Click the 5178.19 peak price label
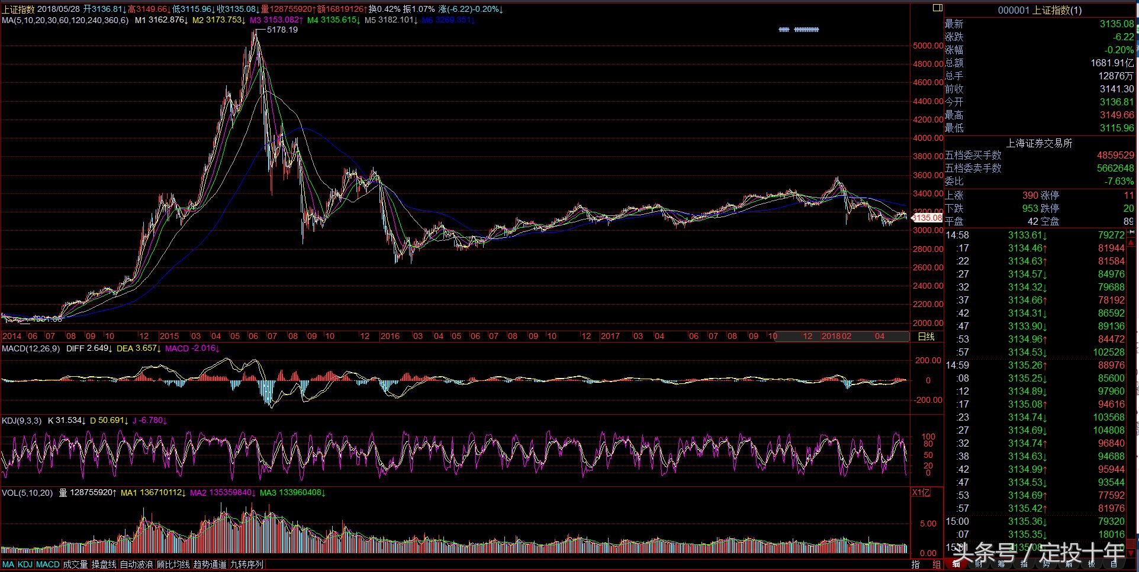 coord(282,30)
